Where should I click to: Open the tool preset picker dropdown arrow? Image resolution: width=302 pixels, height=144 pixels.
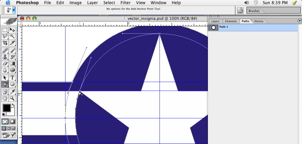coord(14,10)
